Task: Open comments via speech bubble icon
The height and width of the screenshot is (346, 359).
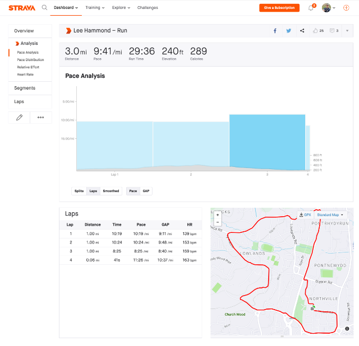Action: 332,31
